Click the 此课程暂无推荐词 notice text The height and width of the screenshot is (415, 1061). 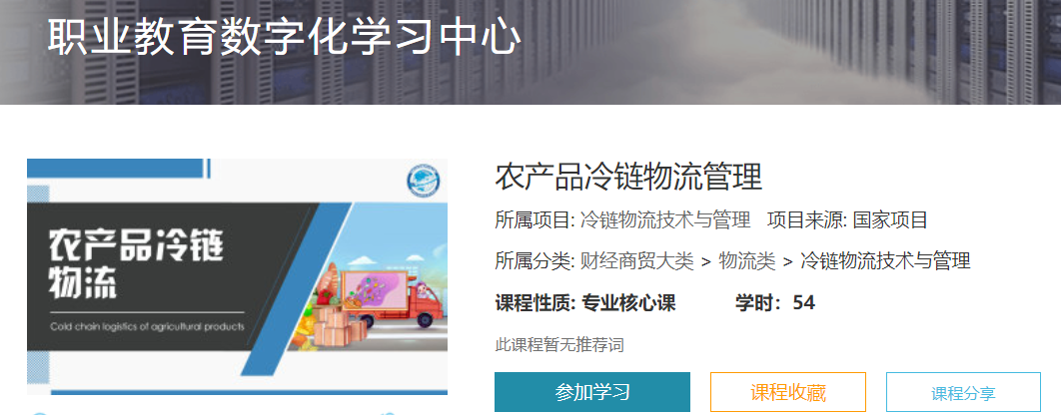(x=558, y=345)
